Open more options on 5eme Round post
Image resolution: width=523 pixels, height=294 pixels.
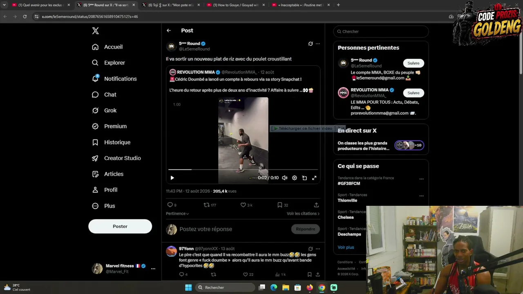tap(318, 44)
